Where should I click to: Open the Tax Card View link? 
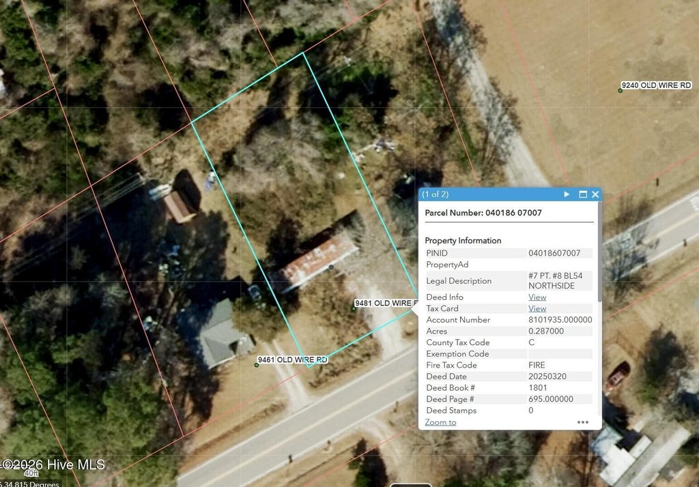537,308
